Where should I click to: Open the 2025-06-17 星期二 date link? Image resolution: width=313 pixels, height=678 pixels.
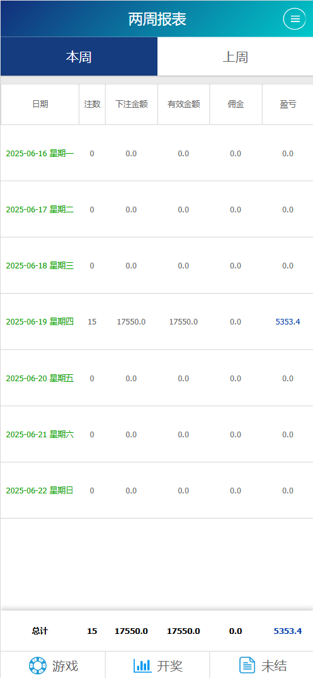tap(40, 210)
